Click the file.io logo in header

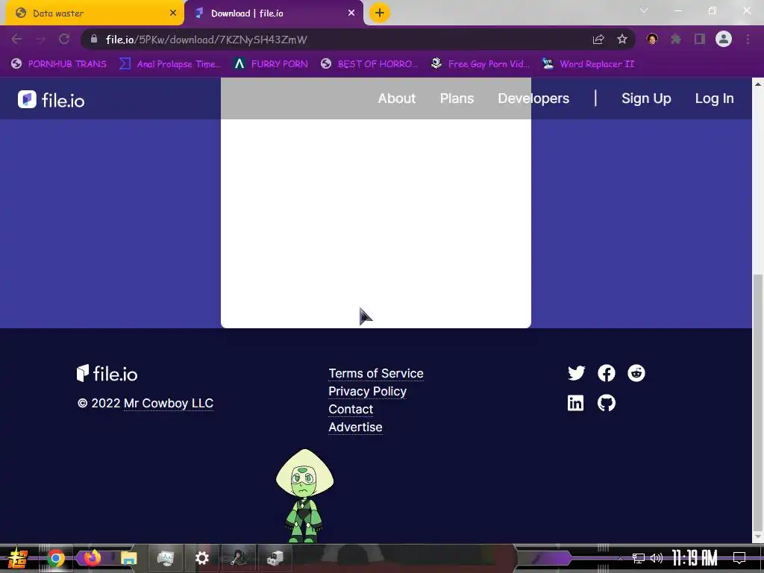click(51, 100)
